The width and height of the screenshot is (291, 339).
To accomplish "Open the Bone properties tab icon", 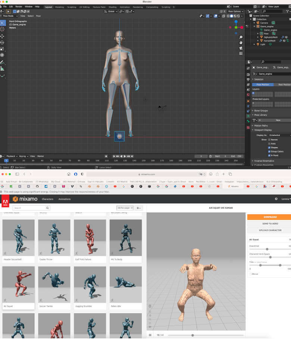I will point(248,121).
